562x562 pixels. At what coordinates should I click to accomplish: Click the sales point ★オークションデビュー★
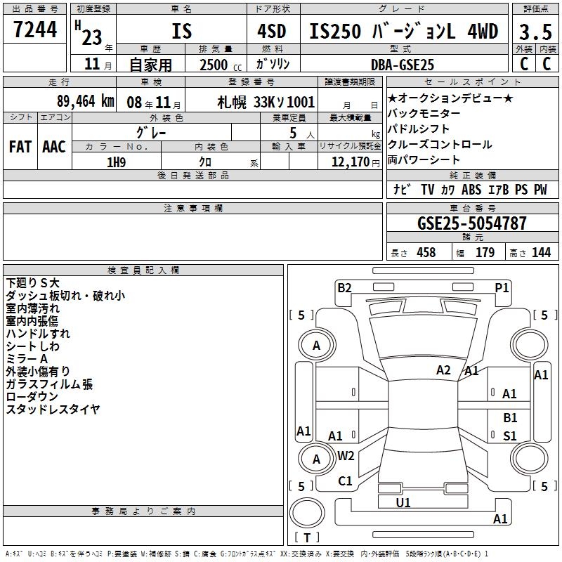[450, 98]
